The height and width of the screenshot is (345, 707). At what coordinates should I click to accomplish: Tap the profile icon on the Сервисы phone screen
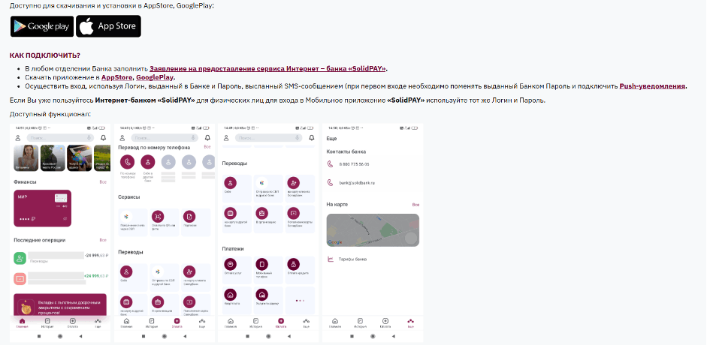tap(122, 138)
